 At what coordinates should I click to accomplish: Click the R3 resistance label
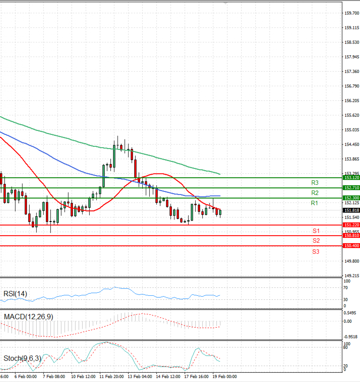pyautogui.click(x=315, y=183)
